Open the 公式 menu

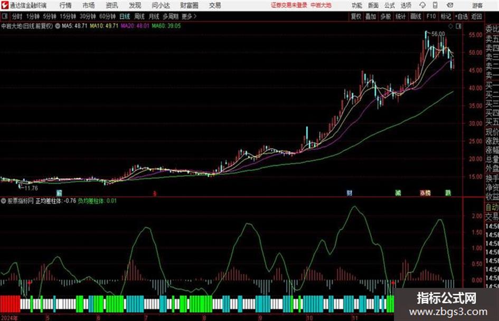[x=389, y=5]
